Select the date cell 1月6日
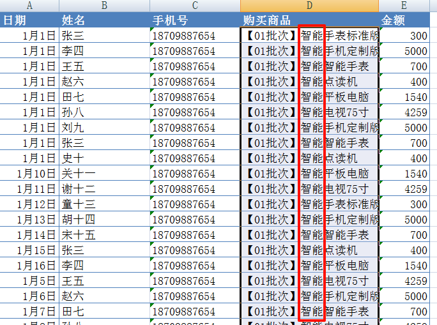This screenshot has height=325, width=437. click(x=29, y=296)
